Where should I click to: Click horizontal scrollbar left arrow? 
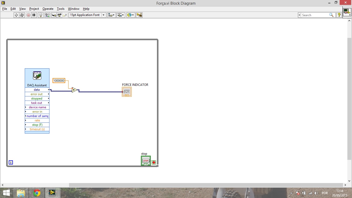[2, 185]
